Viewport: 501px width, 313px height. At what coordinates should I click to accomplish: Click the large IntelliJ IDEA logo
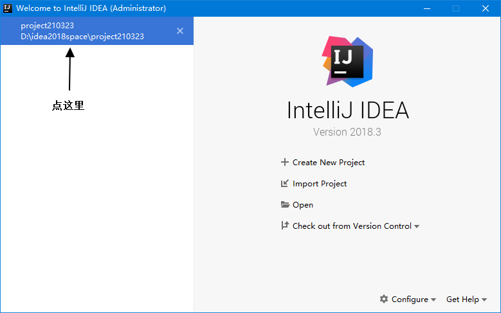347,61
